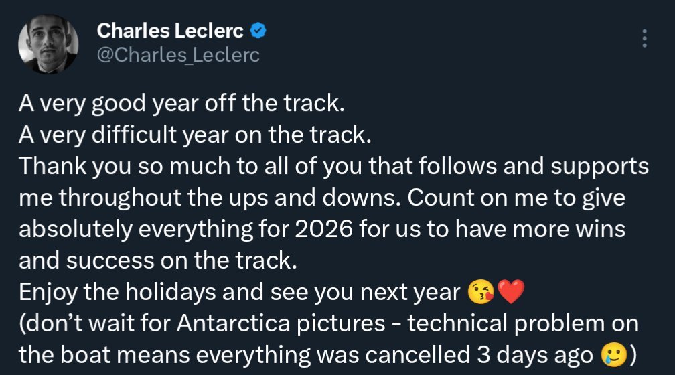This screenshot has width=675, height=375.
Task: Click the red heart emoji
Action: (x=510, y=293)
